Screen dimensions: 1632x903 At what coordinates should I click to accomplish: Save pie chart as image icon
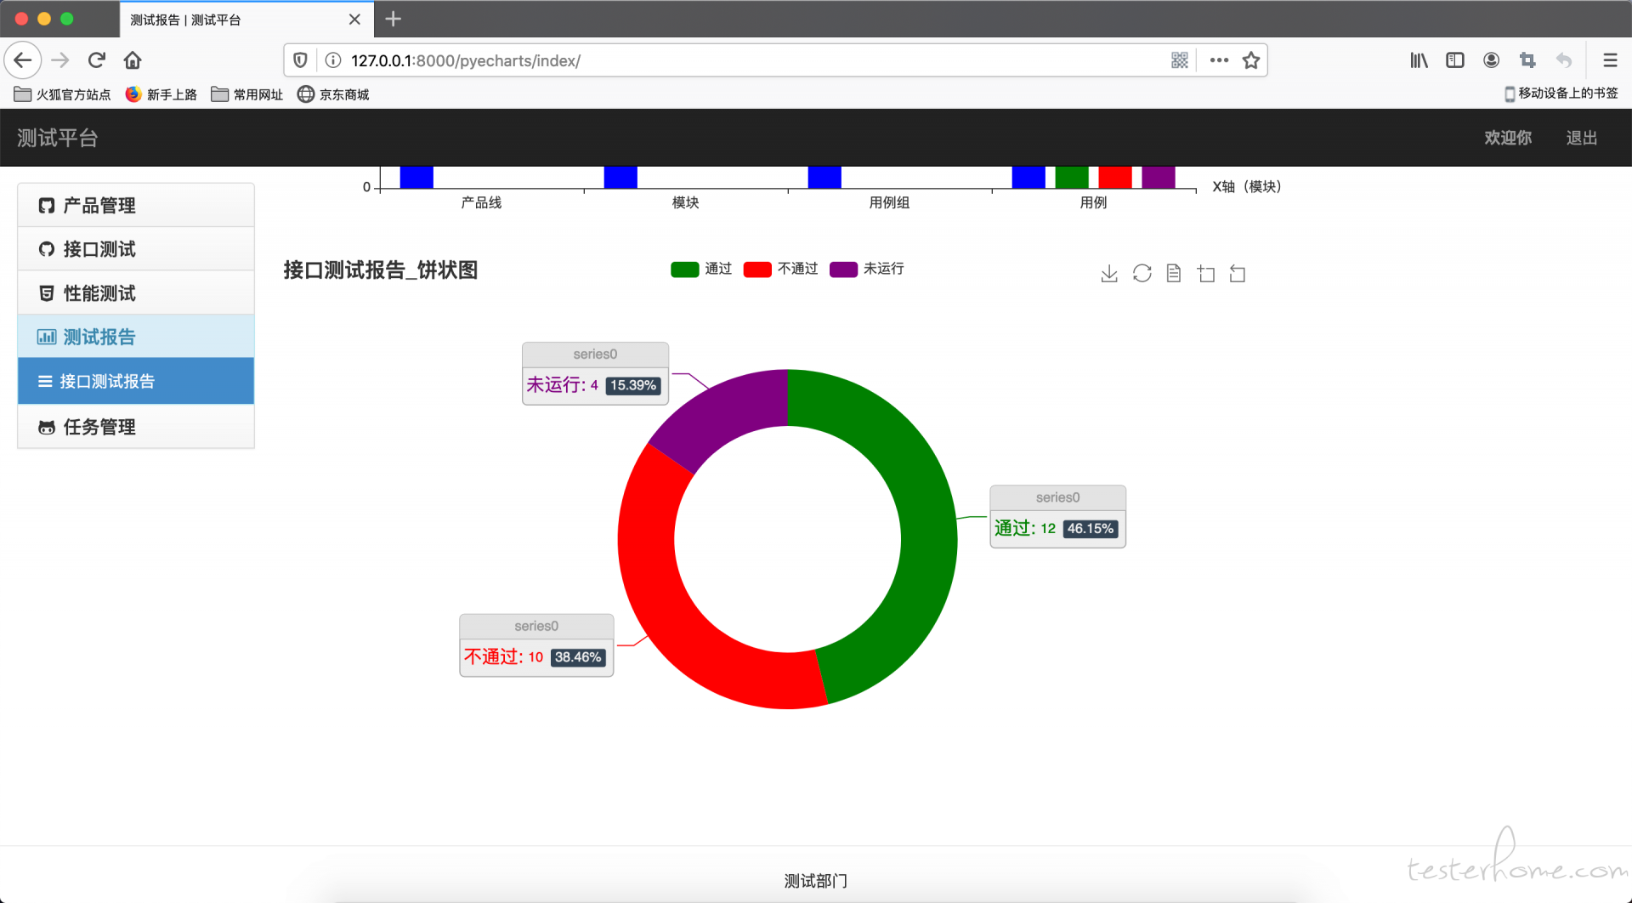pyautogui.click(x=1109, y=274)
